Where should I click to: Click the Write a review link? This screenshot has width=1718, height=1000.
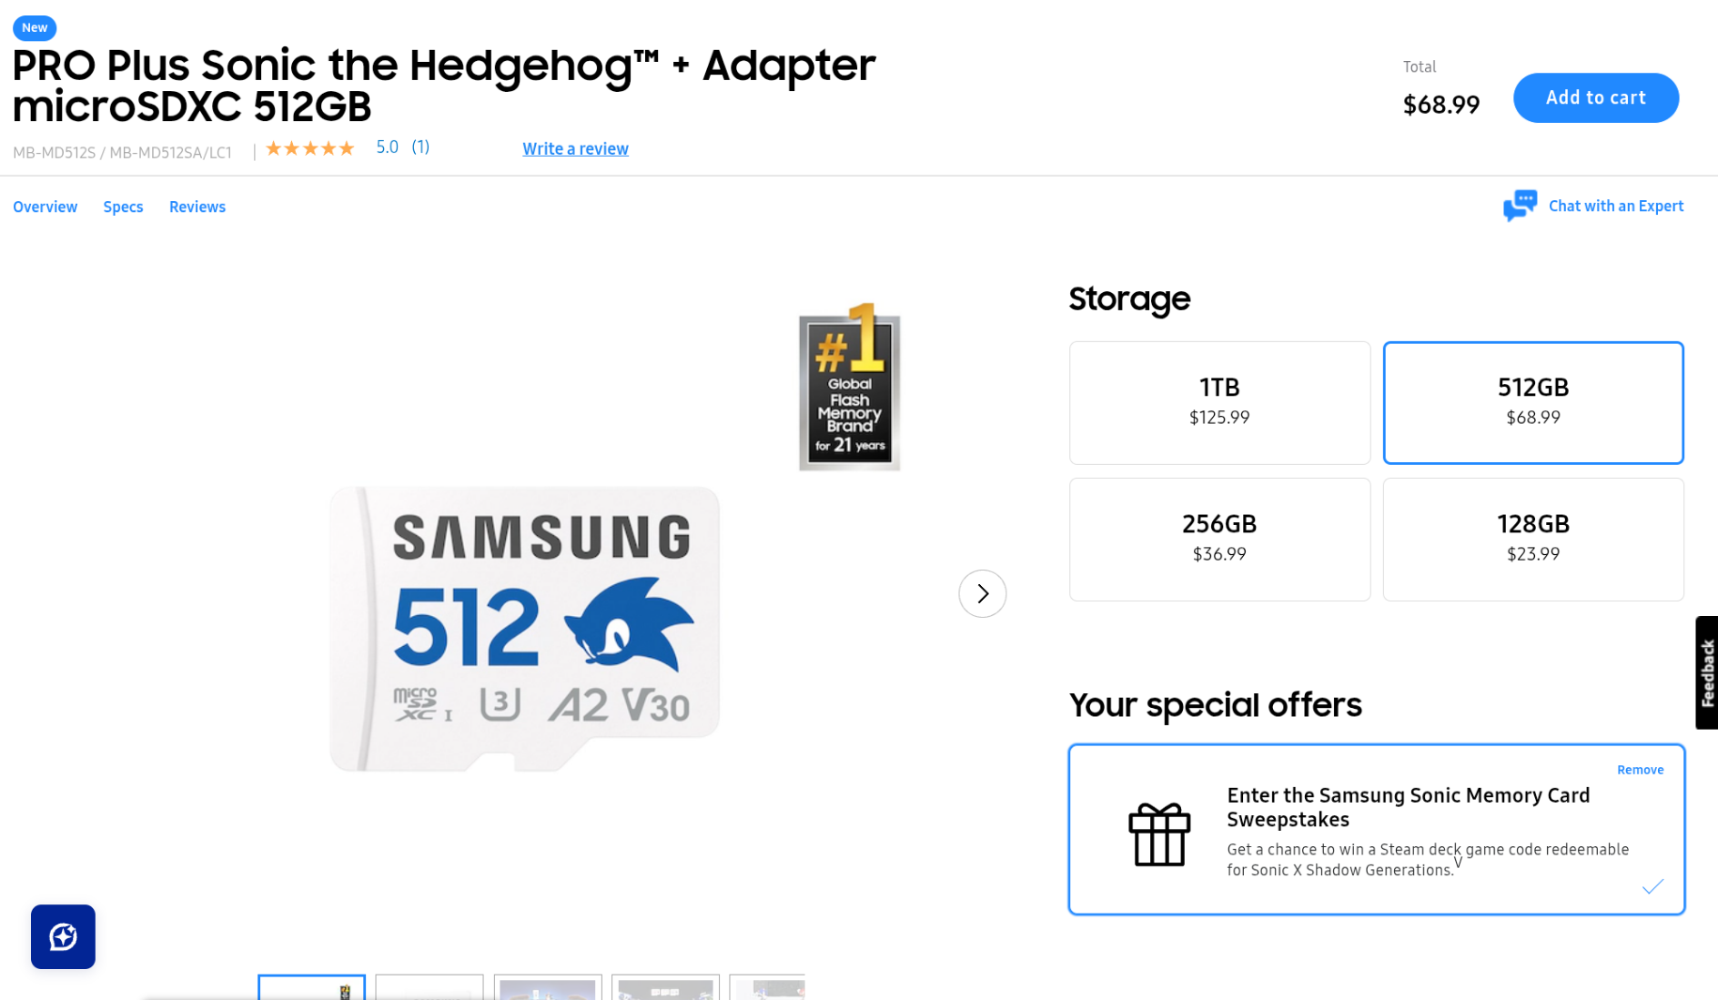coord(575,148)
